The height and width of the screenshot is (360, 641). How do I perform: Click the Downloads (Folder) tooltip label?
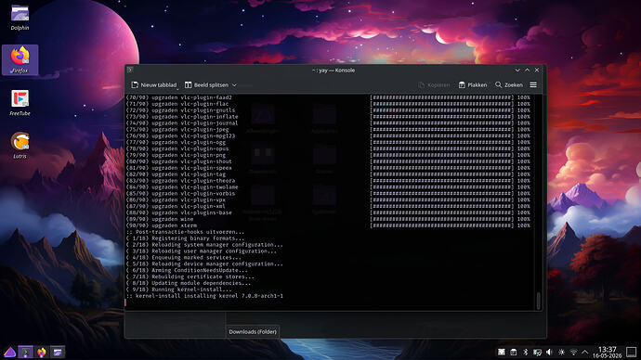click(253, 332)
